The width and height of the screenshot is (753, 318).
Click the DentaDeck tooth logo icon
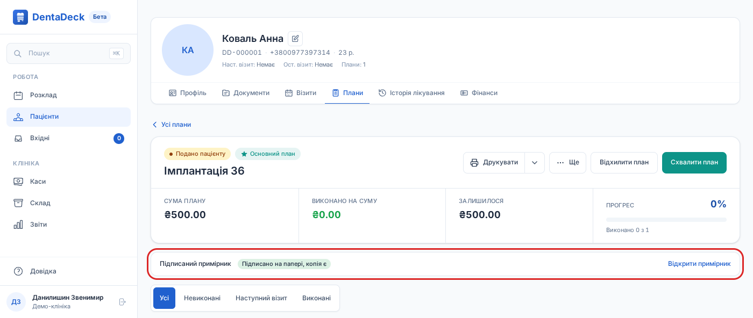(20, 17)
